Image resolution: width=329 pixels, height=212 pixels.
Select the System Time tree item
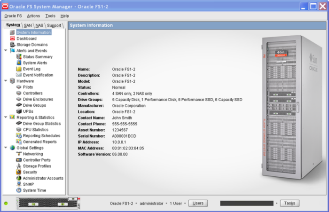click(34, 190)
